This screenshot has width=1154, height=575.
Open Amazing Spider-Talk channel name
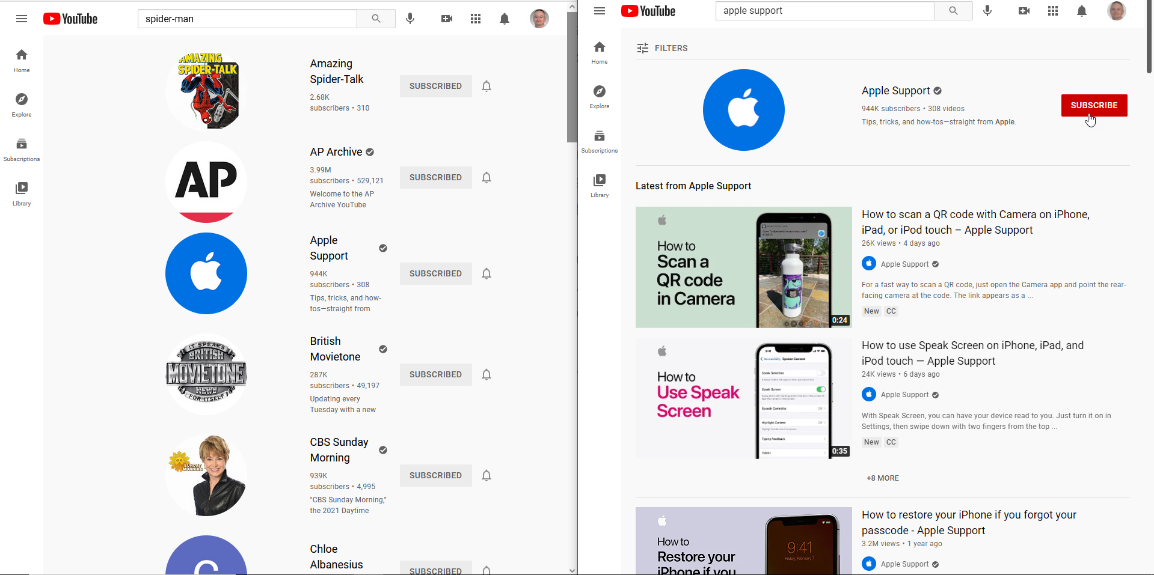pyautogui.click(x=337, y=71)
